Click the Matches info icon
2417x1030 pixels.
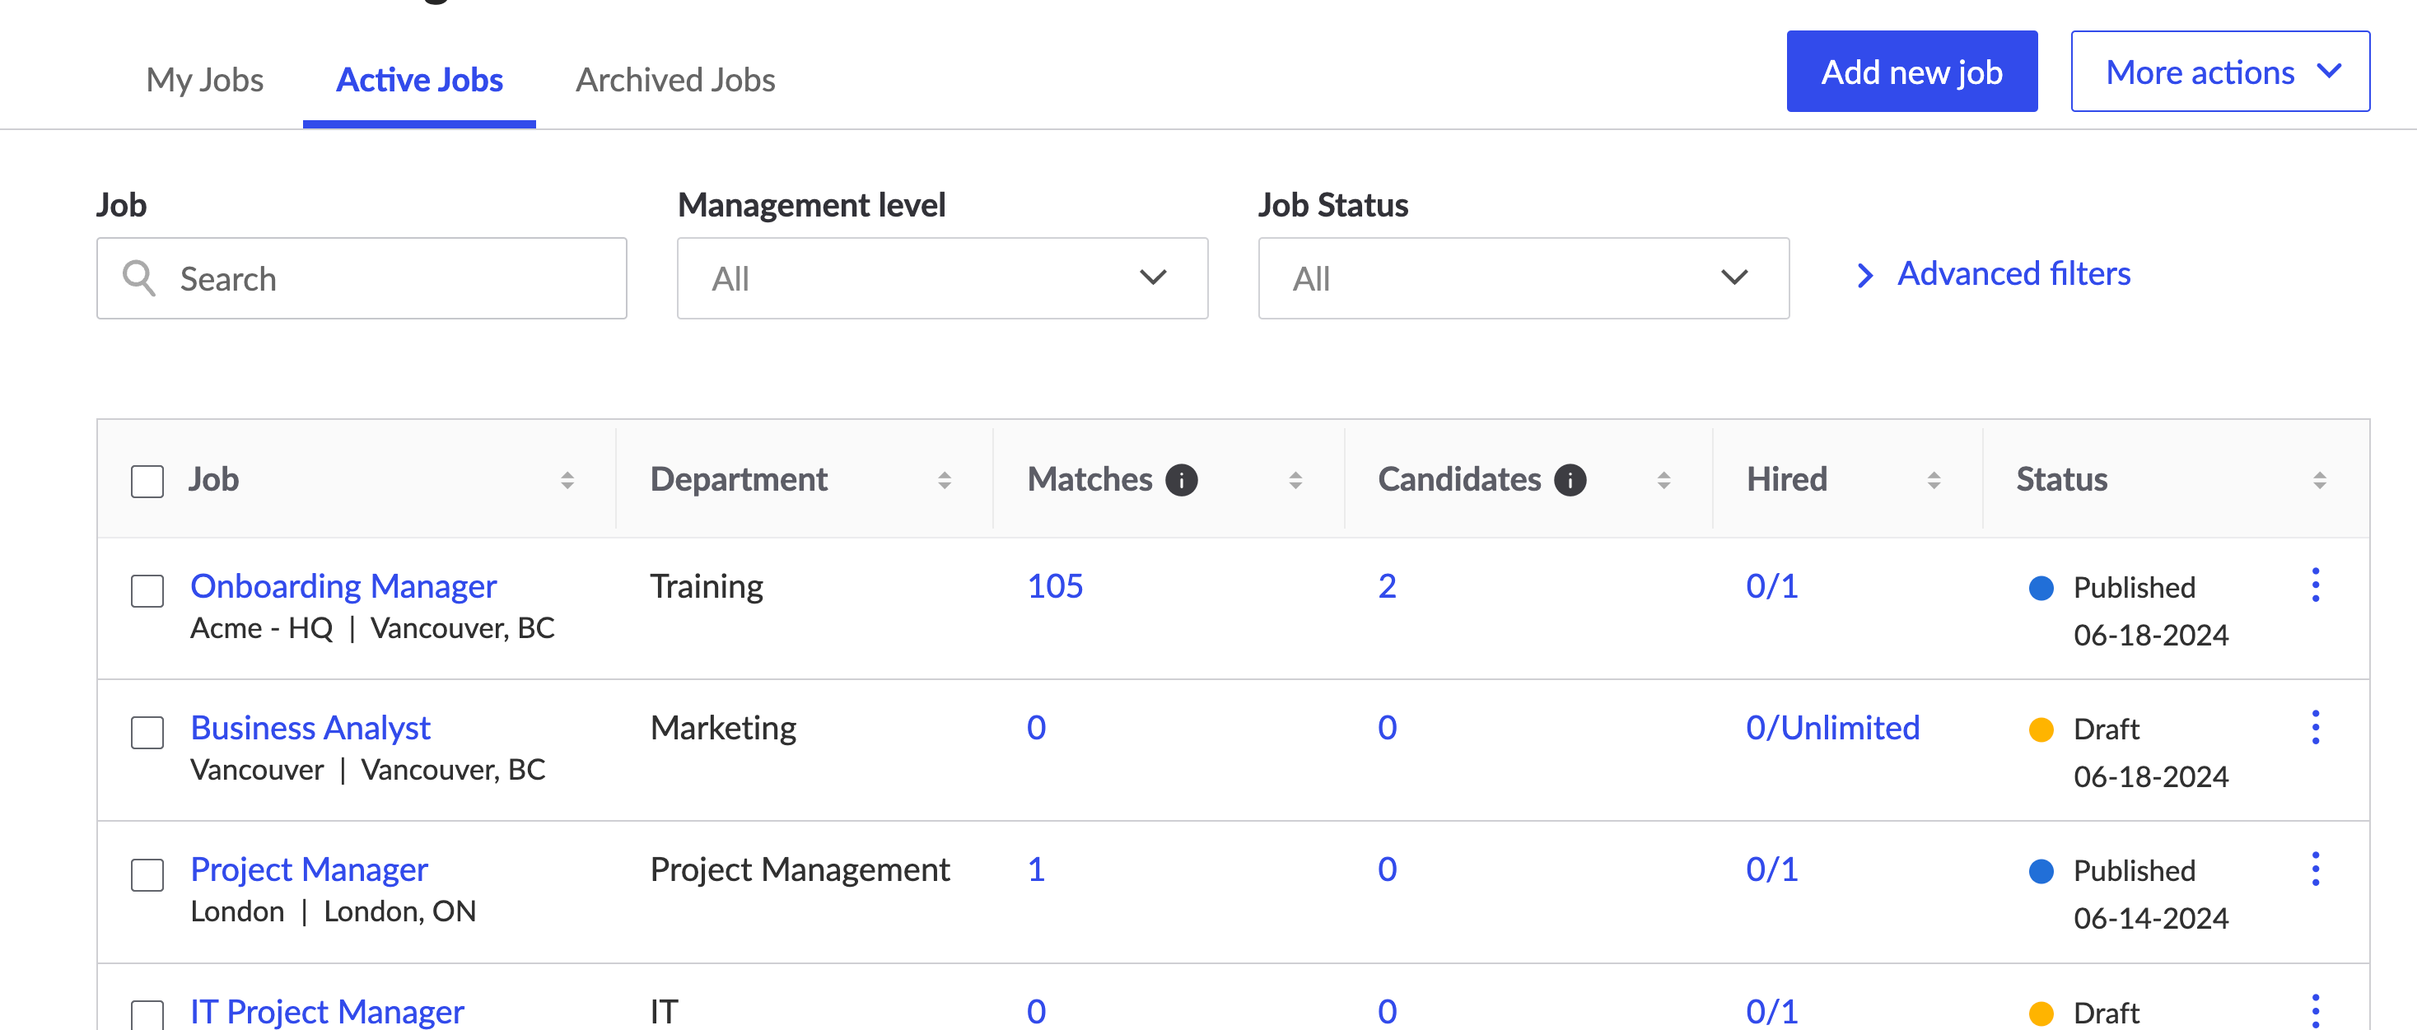pos(1181,479)
